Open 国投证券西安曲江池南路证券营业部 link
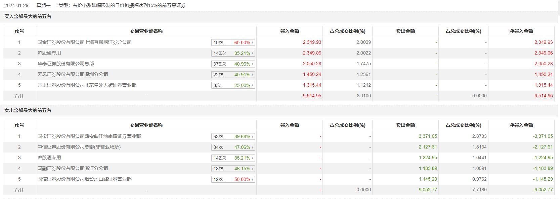This screenshot has height=199, width=560. click(x=89, y=136)
